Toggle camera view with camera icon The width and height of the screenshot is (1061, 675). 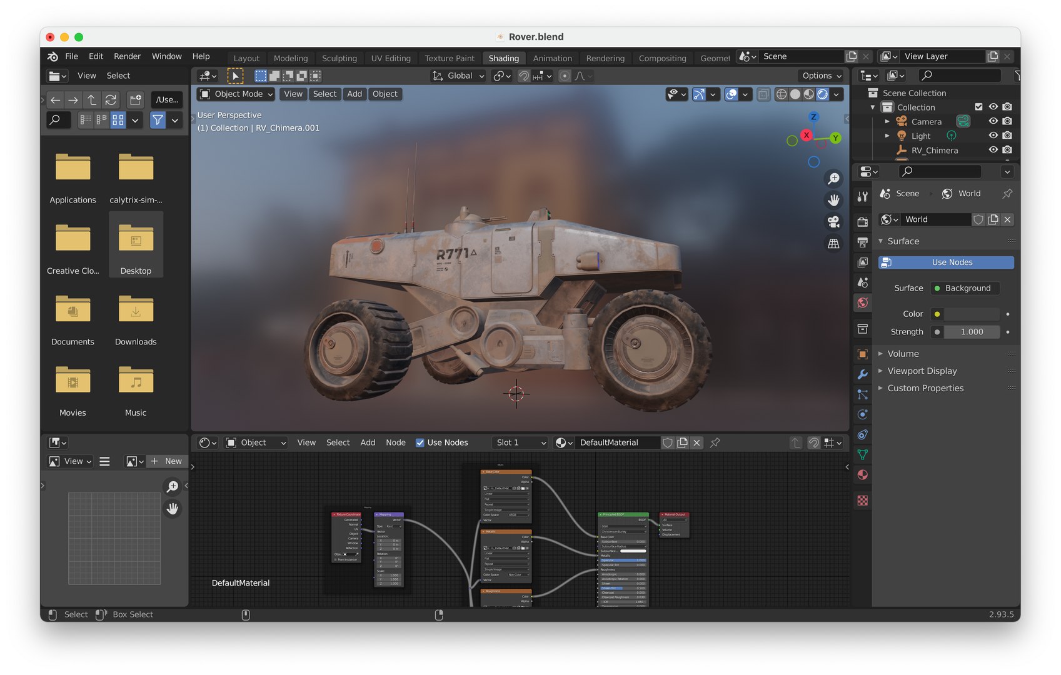point(833,222)
